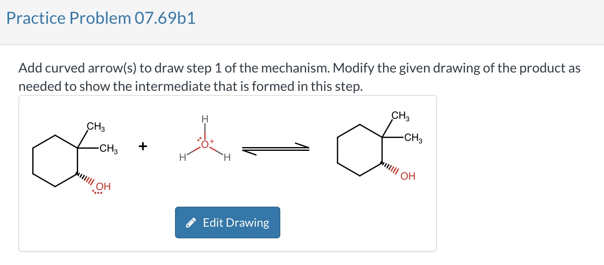Click the pencil icon in Edit Drawing button
This screenshot has width=604, height=265.
click(191, 222)
